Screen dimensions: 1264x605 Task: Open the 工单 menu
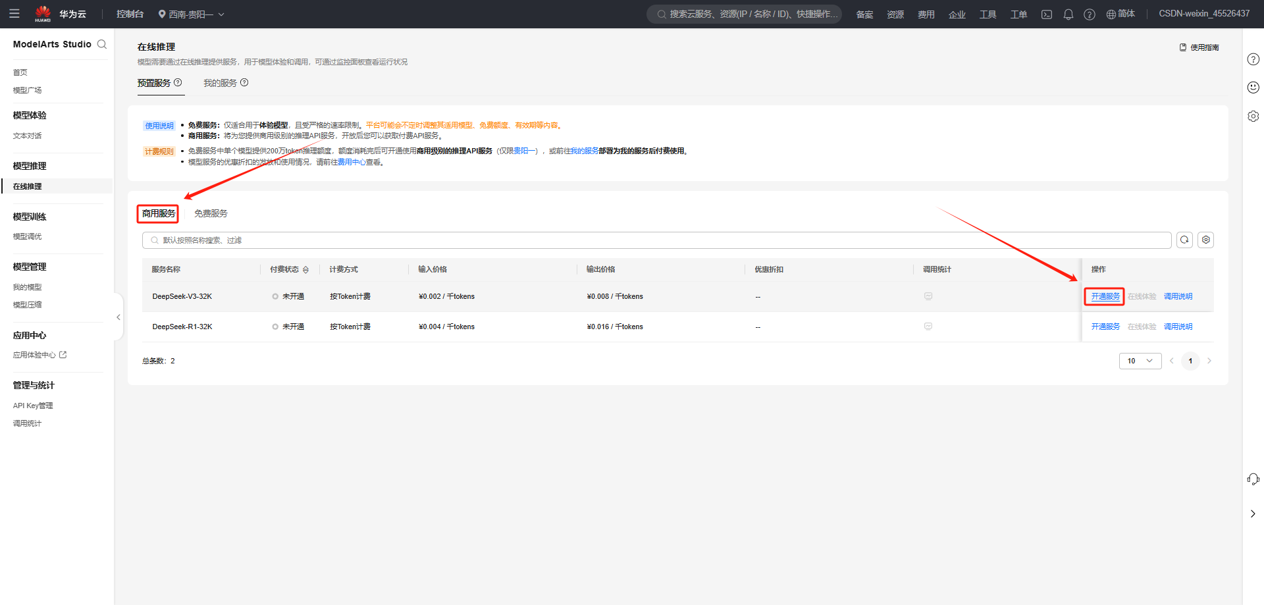point(1018,14)
